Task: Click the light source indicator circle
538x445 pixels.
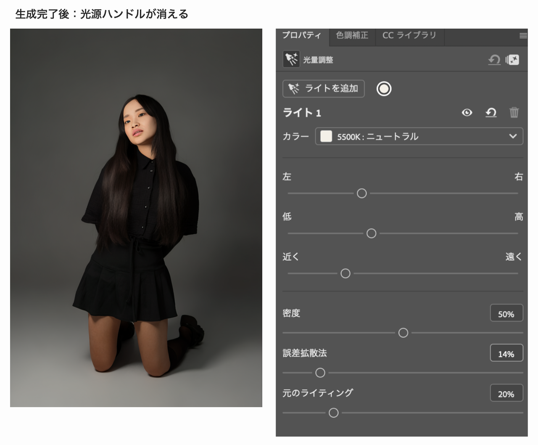Action: [x=384, y=89]
